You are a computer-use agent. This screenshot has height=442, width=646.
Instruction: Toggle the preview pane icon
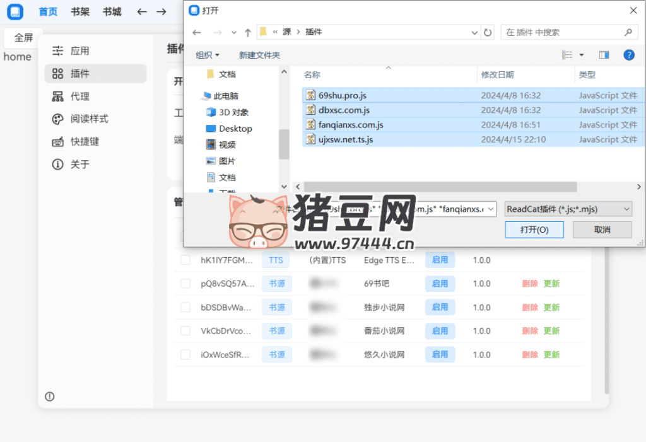click(x=604, y=55)
